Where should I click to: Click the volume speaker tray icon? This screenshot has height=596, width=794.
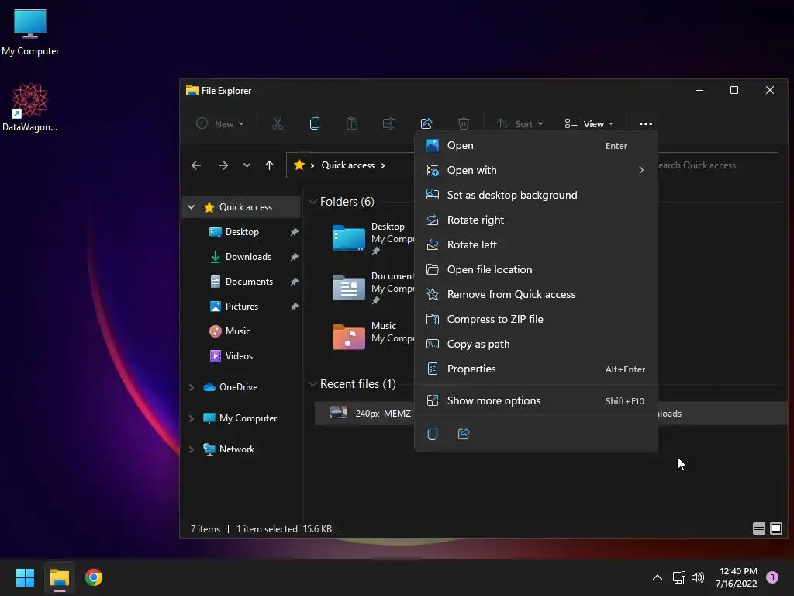[698, 577]
